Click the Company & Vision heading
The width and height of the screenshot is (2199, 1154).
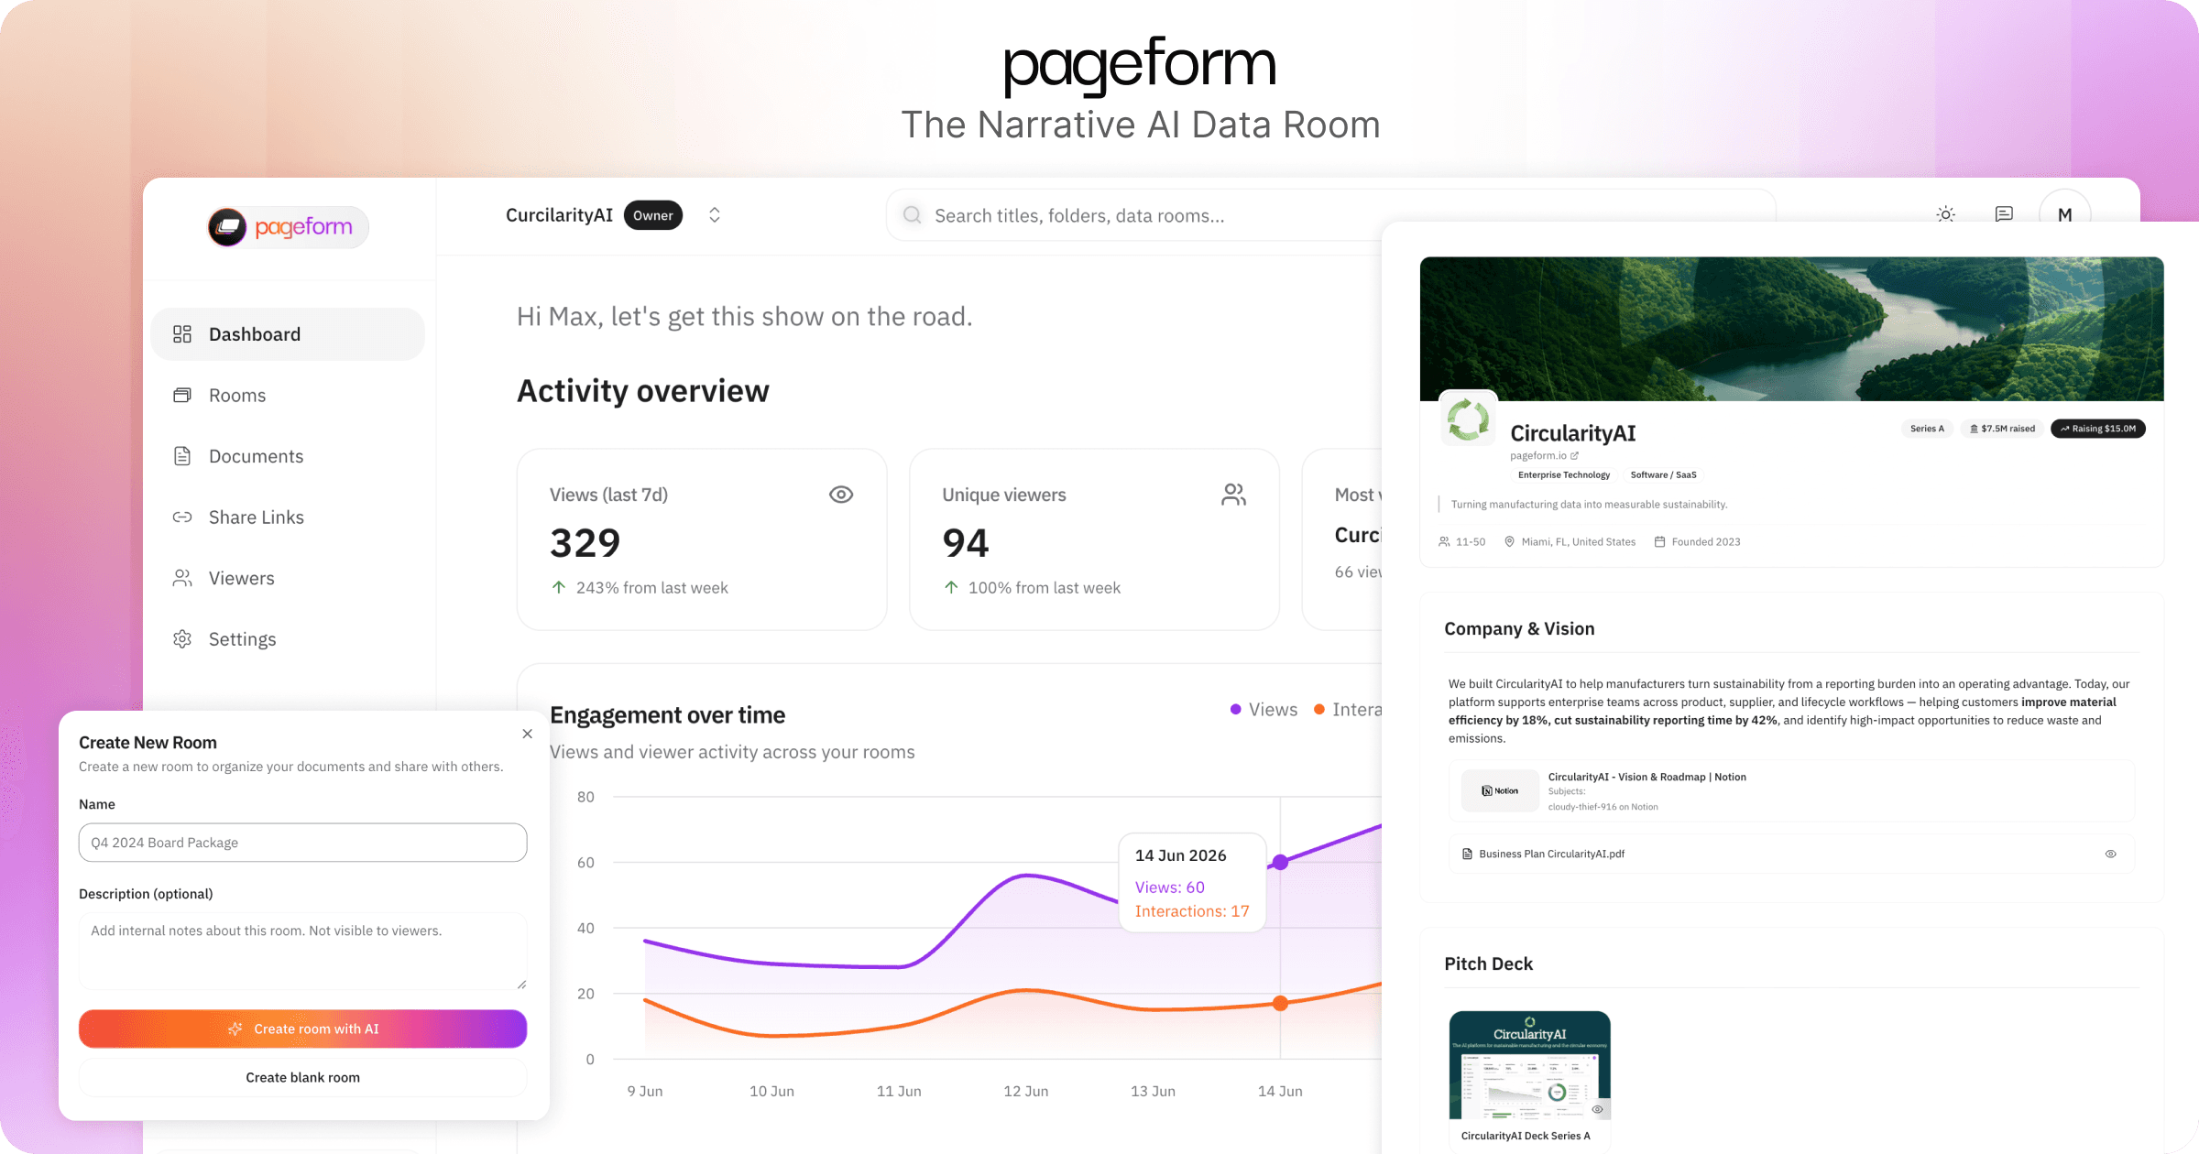pos(1519,628)
